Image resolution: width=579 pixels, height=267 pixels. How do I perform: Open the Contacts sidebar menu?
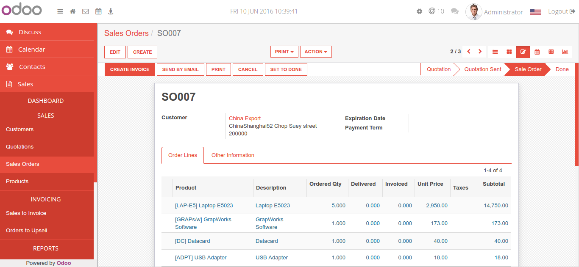[x=47, y=67]
